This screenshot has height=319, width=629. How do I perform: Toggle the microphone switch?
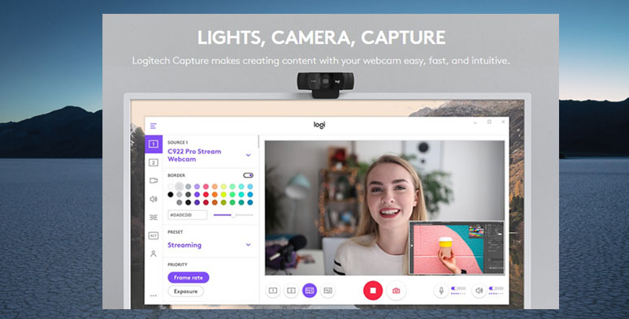click(x=458, y=288)
